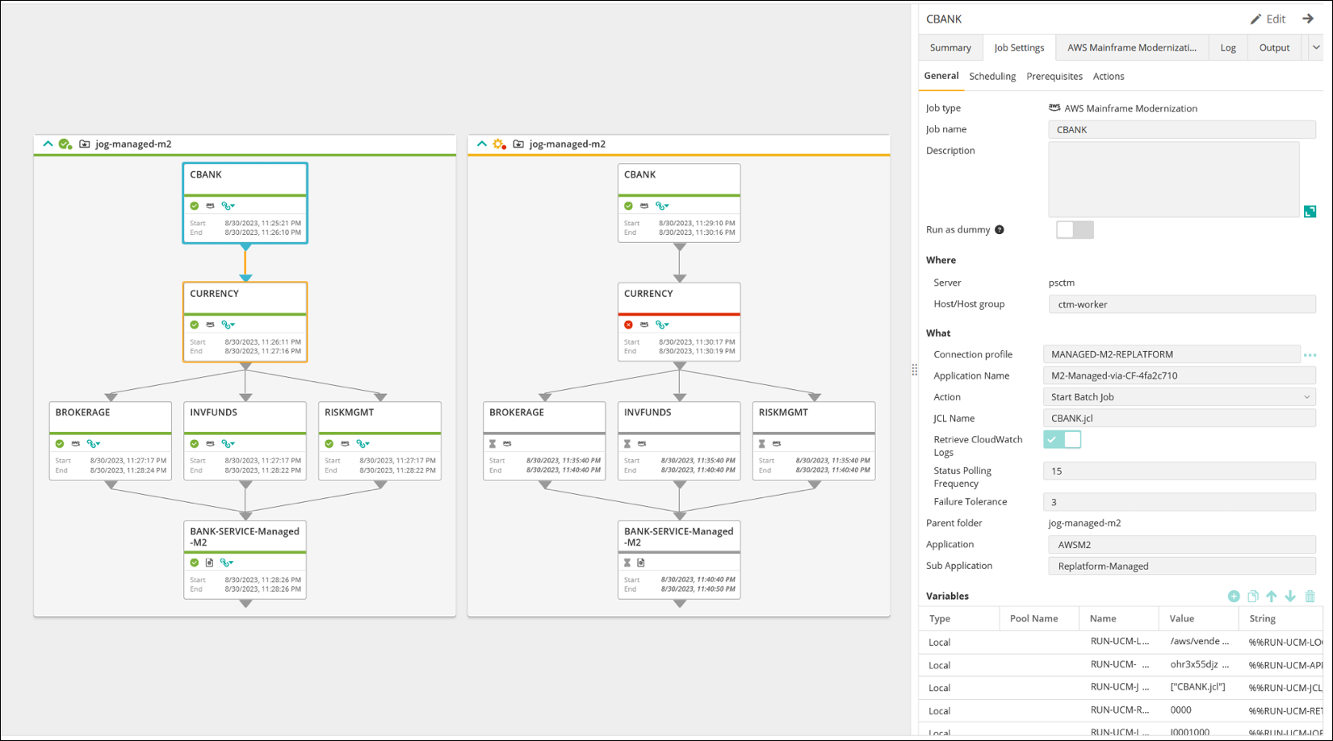The height and width of the screenshot is (741, 1333).
Task: Expand Description into larger editor with green icon
Action: [1310, 211]
